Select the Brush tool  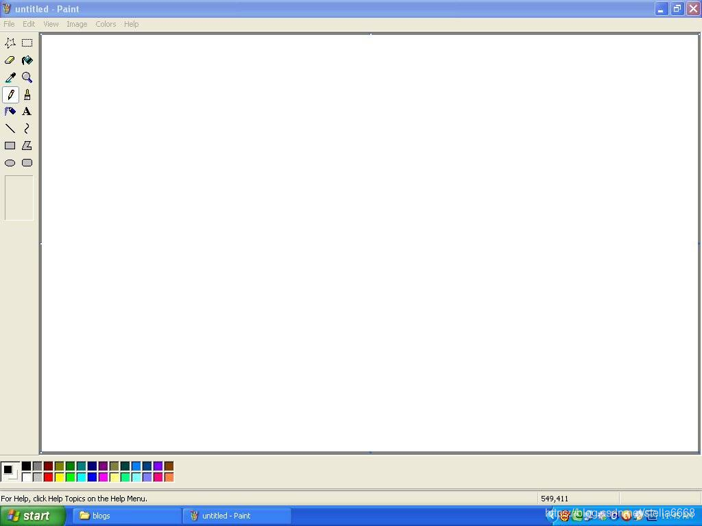click(x=27, y=95)
